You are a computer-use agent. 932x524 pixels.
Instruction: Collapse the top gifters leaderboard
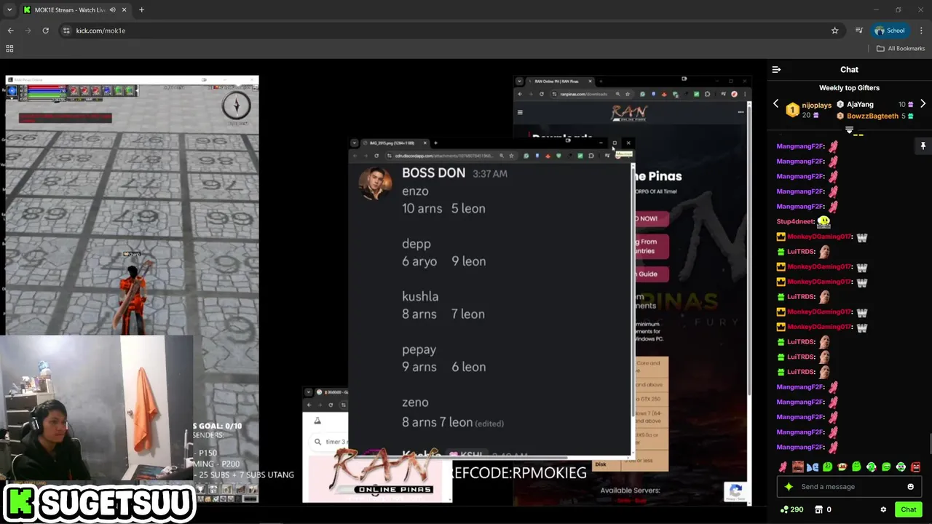(x=849, y=130)
